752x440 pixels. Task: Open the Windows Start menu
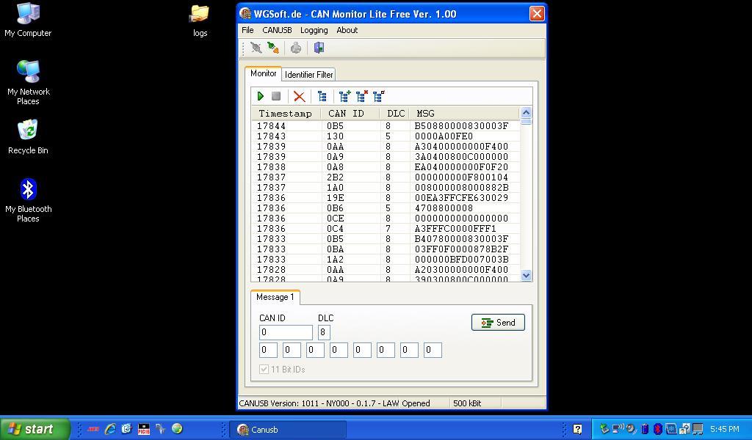point(35,428)
